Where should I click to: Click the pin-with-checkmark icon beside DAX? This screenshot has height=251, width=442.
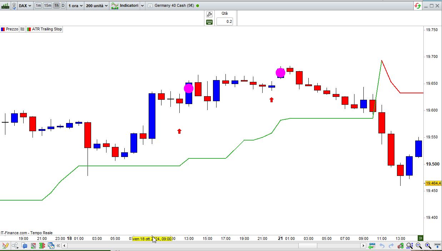pyautogui.click(x=14, y=6)
